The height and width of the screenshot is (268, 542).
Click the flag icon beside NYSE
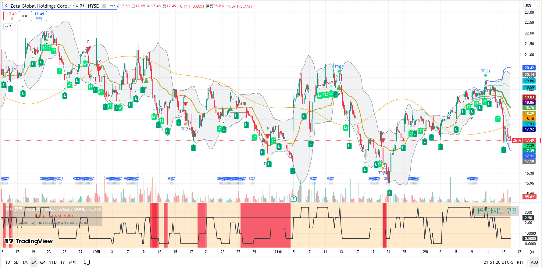click(x=104, y=6)
